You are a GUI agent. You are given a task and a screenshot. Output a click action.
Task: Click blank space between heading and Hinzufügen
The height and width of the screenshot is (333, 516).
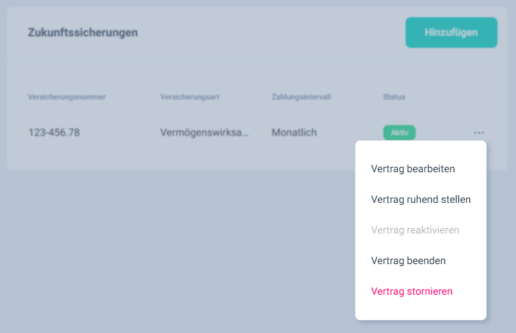[268, 33]
